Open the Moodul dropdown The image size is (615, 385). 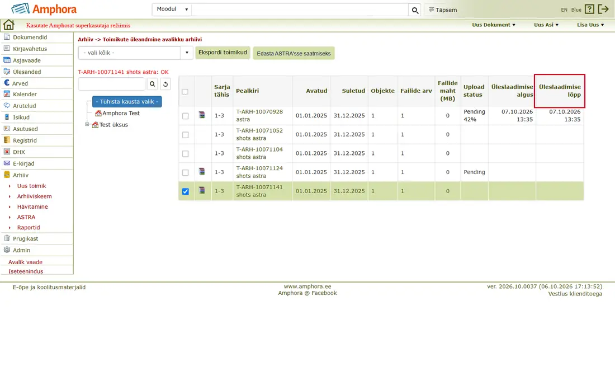coord(172,9)
